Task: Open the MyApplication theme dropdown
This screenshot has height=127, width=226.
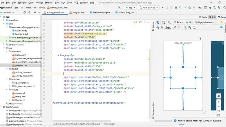Action: pyautogui.click(x=204, y=22)
